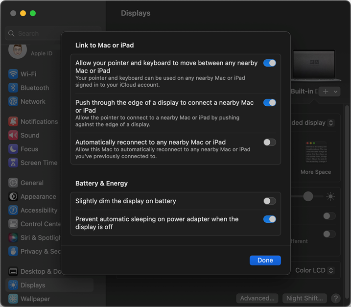Open General settings in sidebar
351x307 pixels.
pos(32,183)
